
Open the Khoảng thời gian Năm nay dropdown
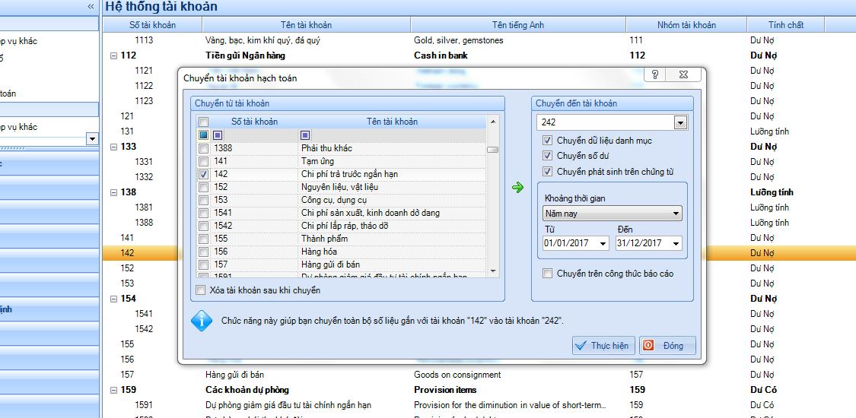click(x=676, y=214)
